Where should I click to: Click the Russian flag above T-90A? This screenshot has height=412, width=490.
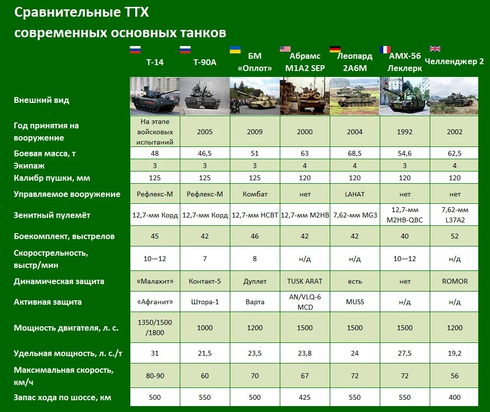pos(185,49)
